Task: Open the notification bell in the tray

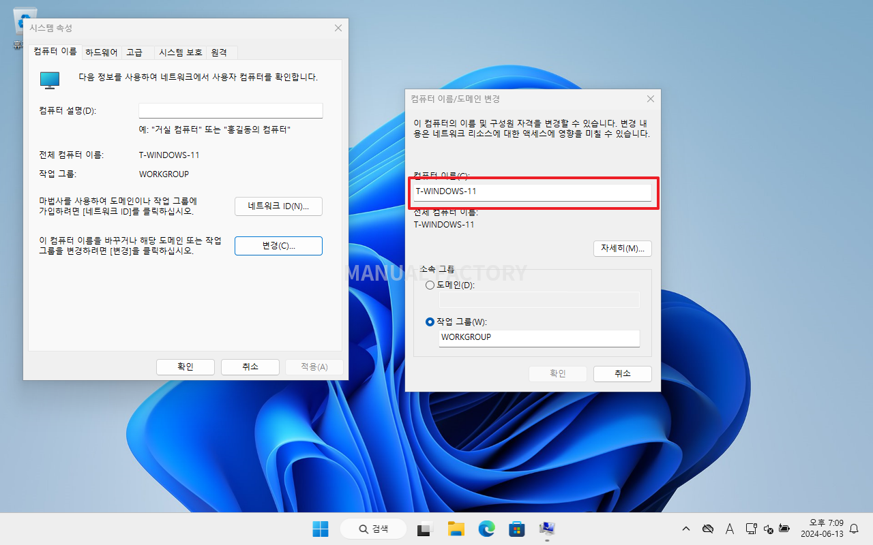Action: tap(853, 529)
